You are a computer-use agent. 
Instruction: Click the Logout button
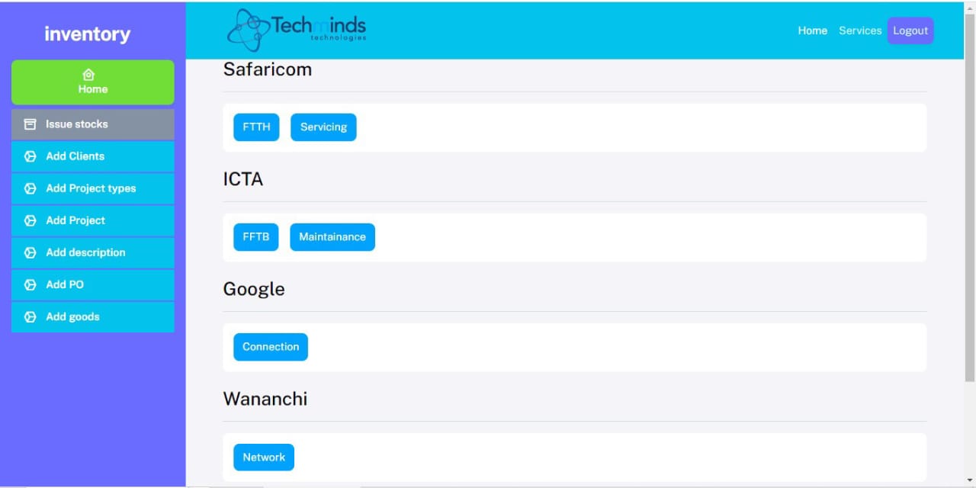910,30
